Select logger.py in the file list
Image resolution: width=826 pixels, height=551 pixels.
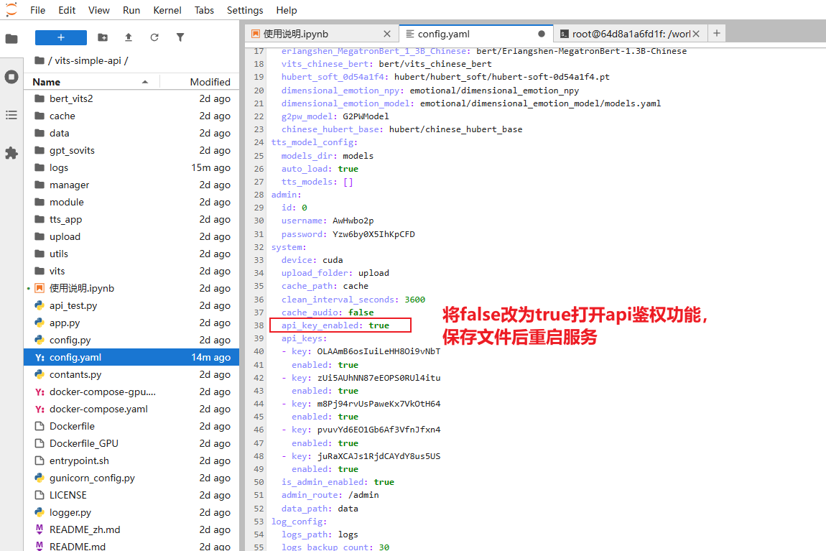(x=131, y=512)
